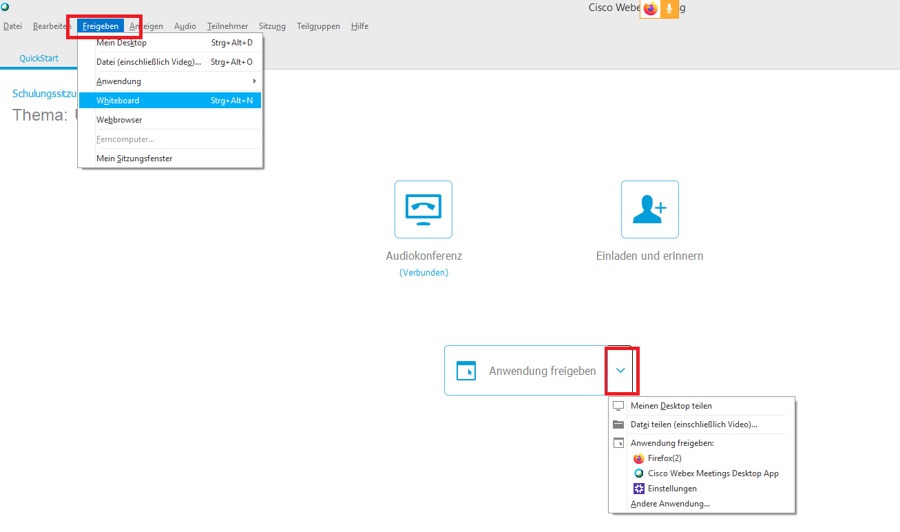The image size is (900, 532).
Task: Open the Hilfe menu
Action: coord(359,26)
